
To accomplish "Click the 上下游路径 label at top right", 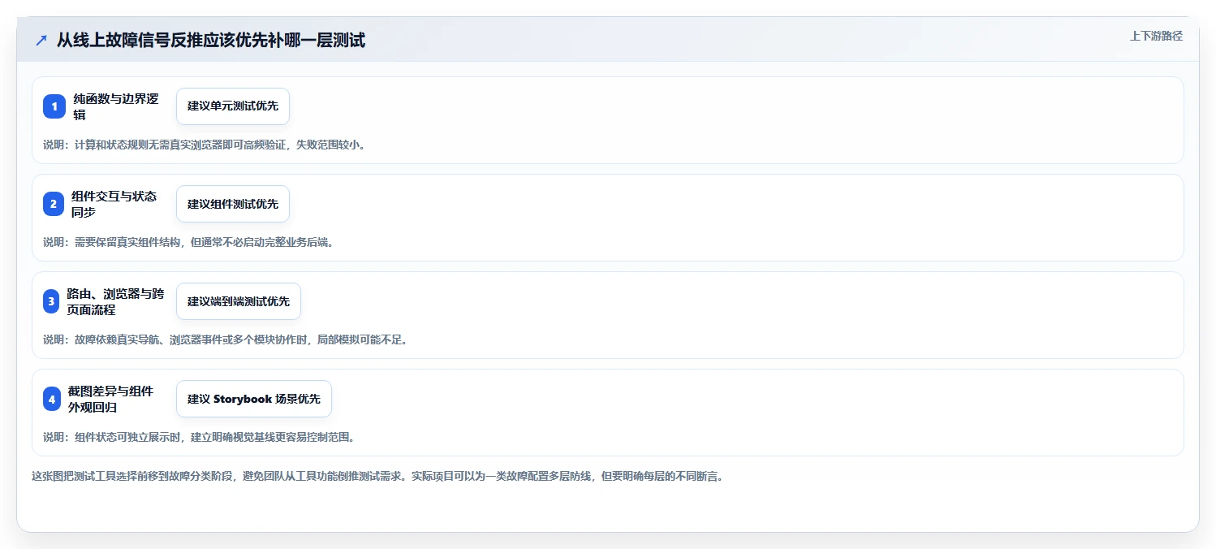I will point(1156,36).
